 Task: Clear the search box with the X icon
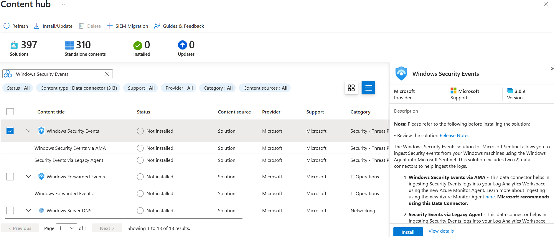tap(107, 74)
